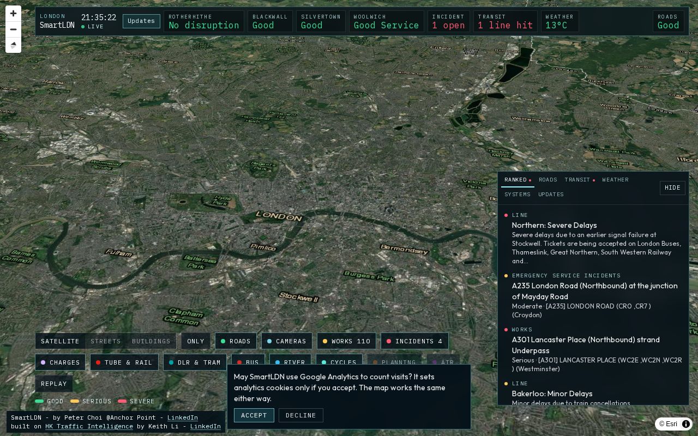The width and height of the screenshot is (698, 436).
Task: Click the Rotherhithe No disruption status
Action: point(204,22)
